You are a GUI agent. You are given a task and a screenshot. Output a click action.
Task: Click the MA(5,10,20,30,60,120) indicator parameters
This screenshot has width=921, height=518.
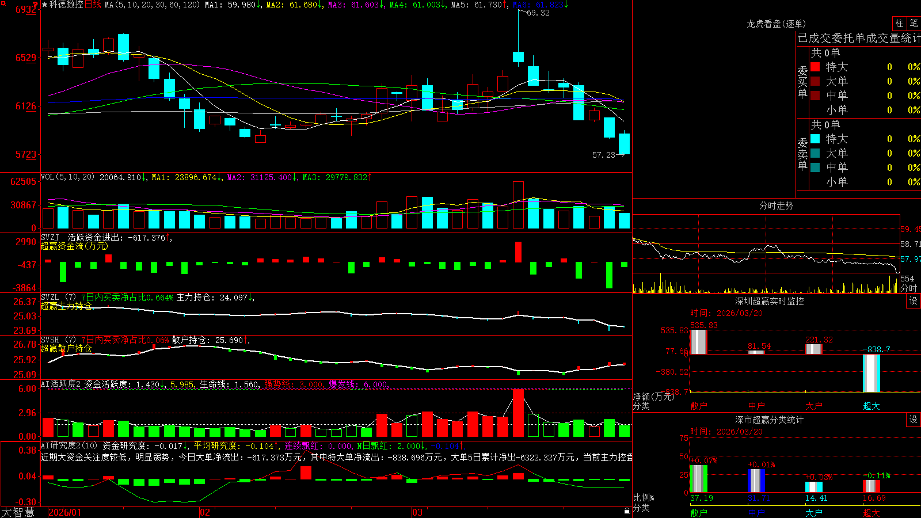[x=152, y=5]
